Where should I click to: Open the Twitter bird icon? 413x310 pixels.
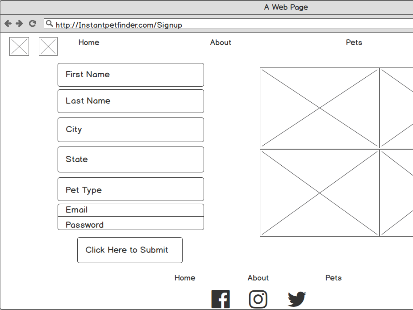coord(297,299)
